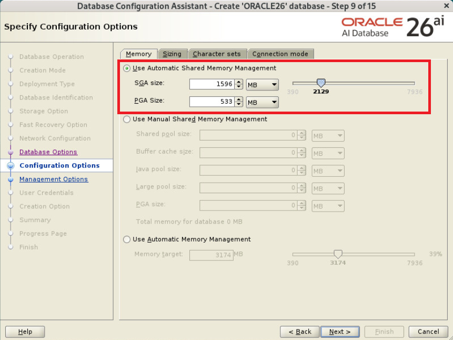
Task: Click the User Credentials step label
Action: coord(46,193)
